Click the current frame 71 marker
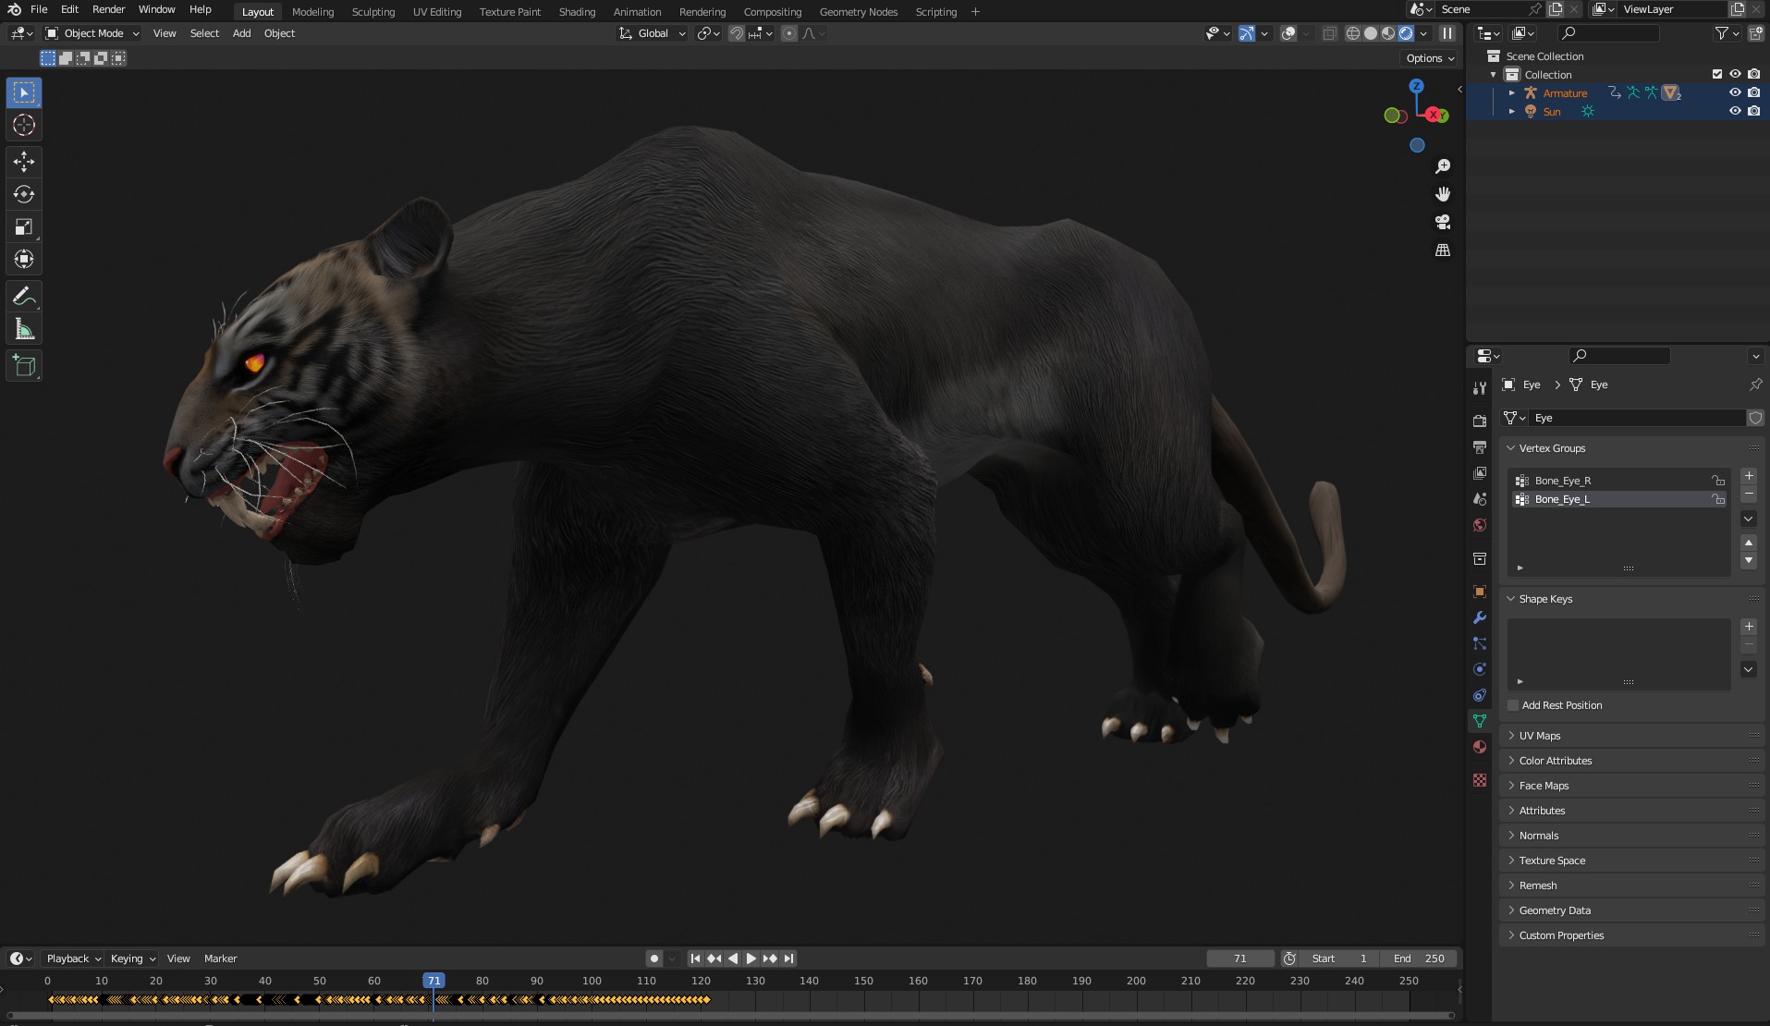The width and height of the screenshot is (1770, 1026). [x=433, y=981]
